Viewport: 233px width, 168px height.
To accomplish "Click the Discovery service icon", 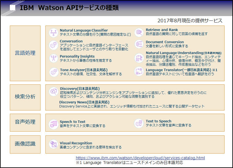I will [x=54, y=91].
